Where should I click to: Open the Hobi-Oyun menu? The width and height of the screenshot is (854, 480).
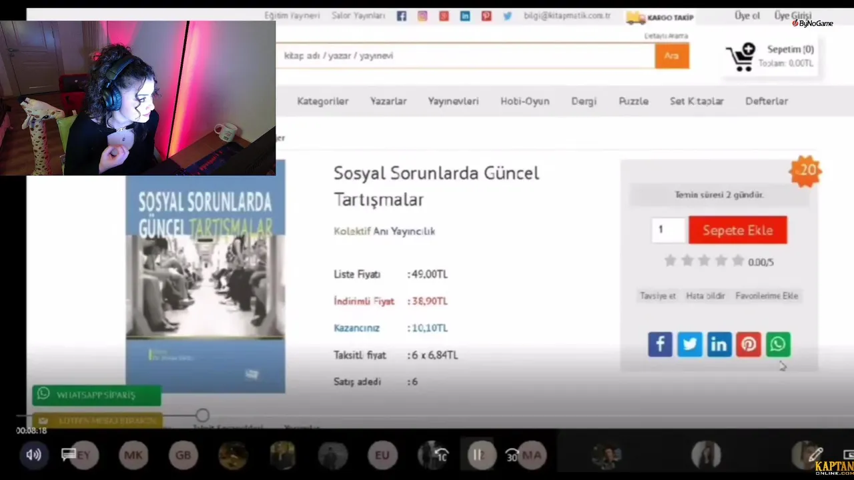(525, 101)
